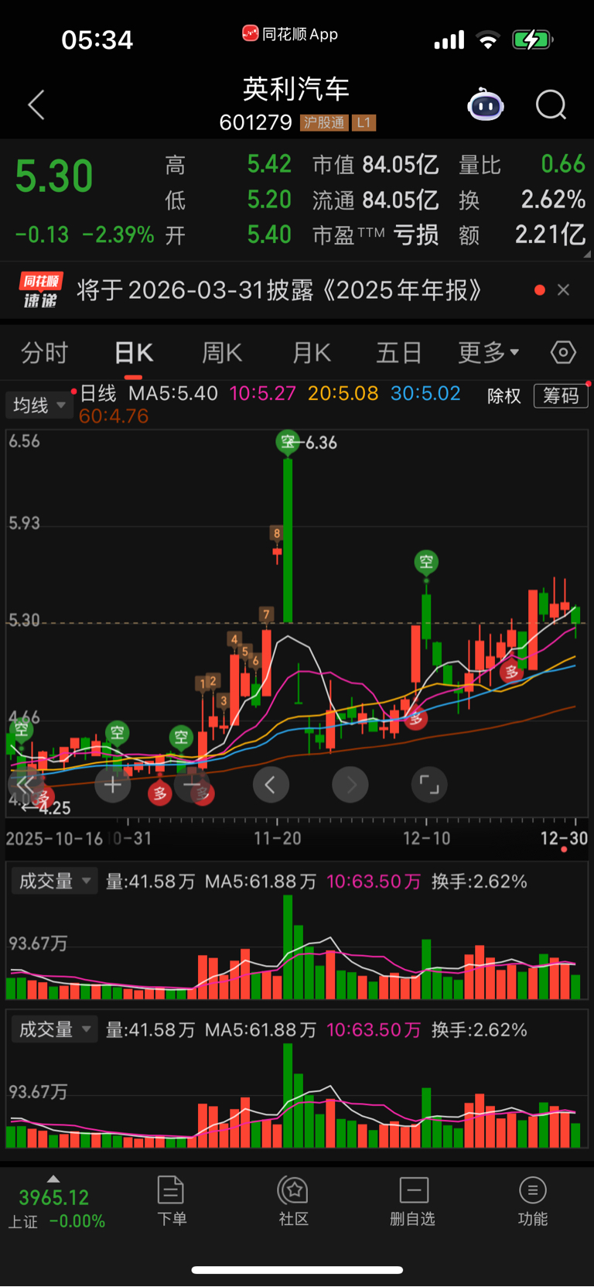Switch to 月K monthly tab
Viewport: 594px width, 1287px height.
312,353
